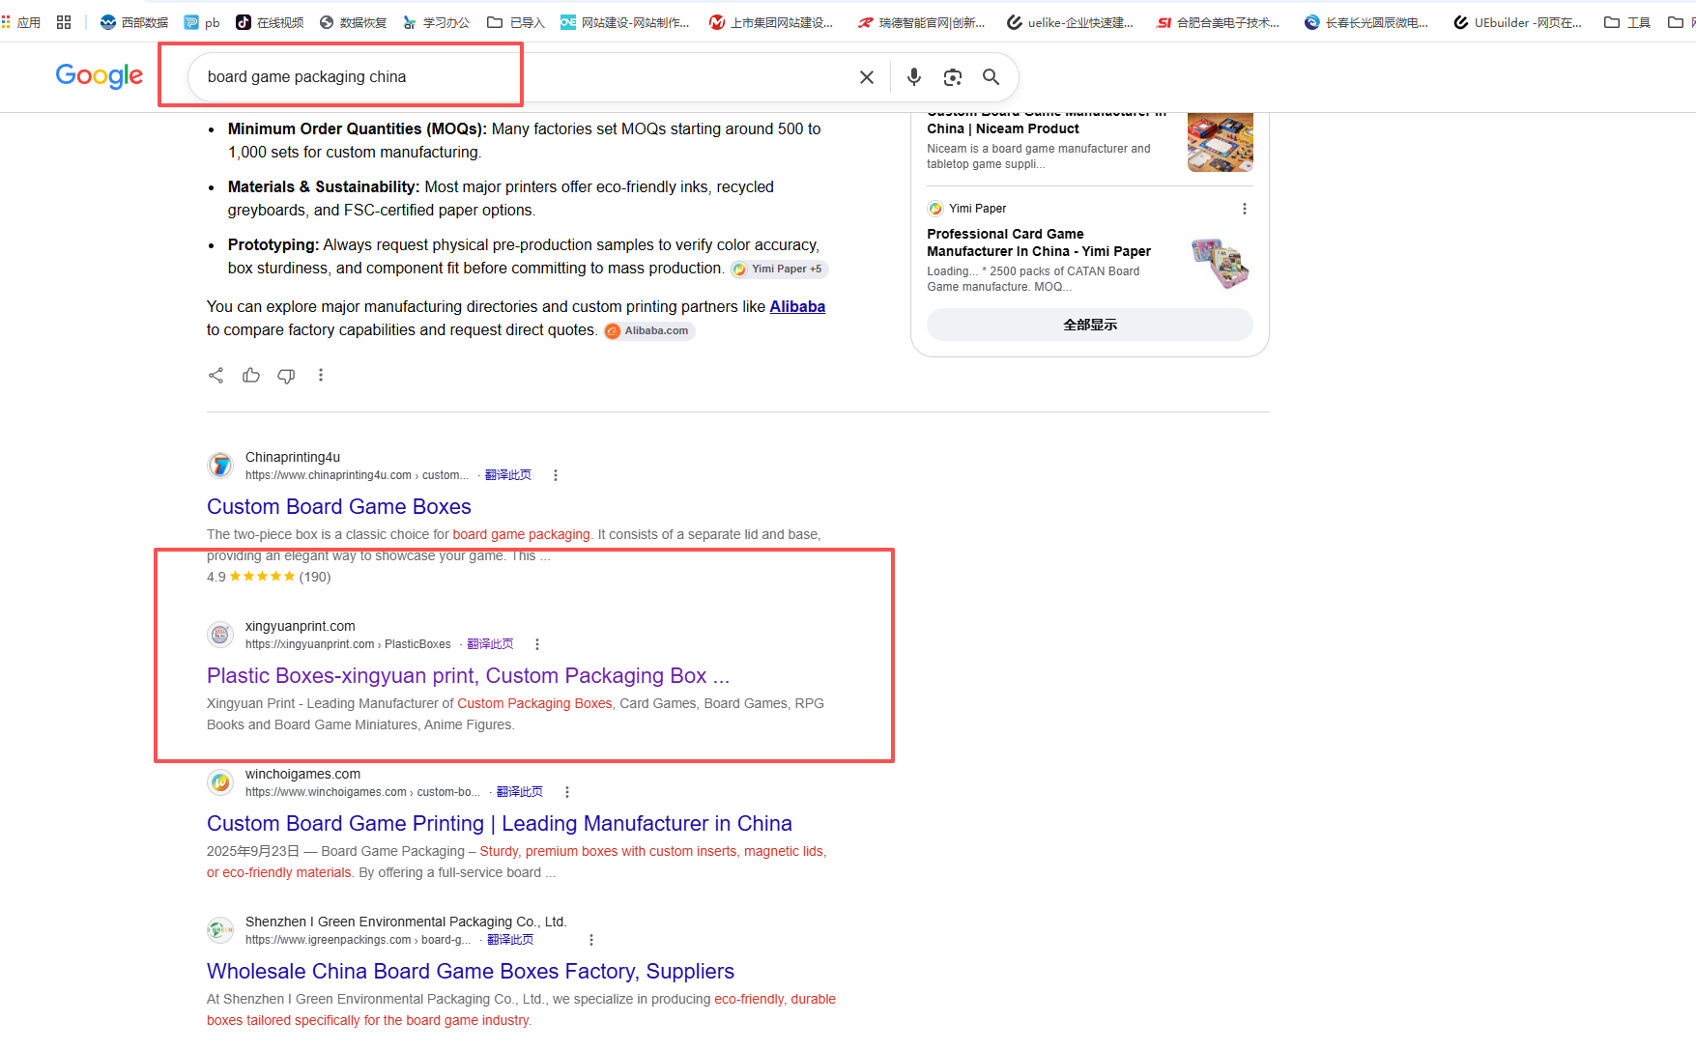Open options for Chinaprinting4u result
Viewport: 1696px width, 1050px height.
coord(555,475)
